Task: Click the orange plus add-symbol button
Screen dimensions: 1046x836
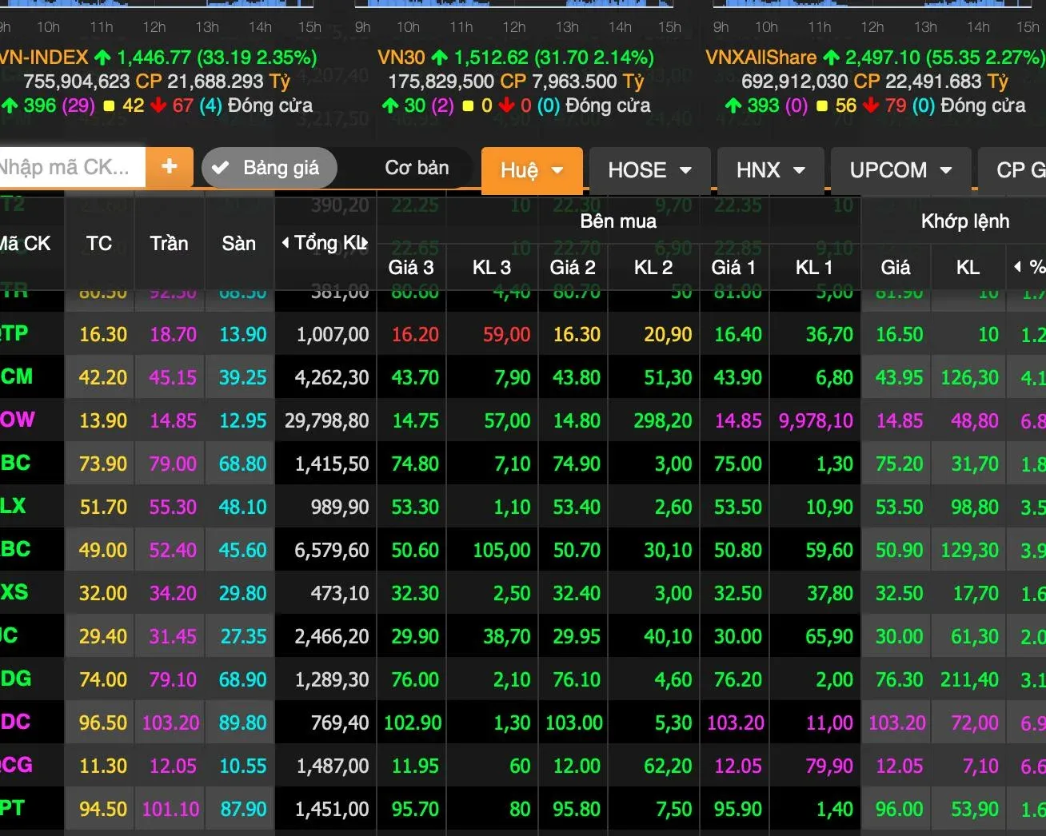Action: pyautogui.click(x=169, y=167)
